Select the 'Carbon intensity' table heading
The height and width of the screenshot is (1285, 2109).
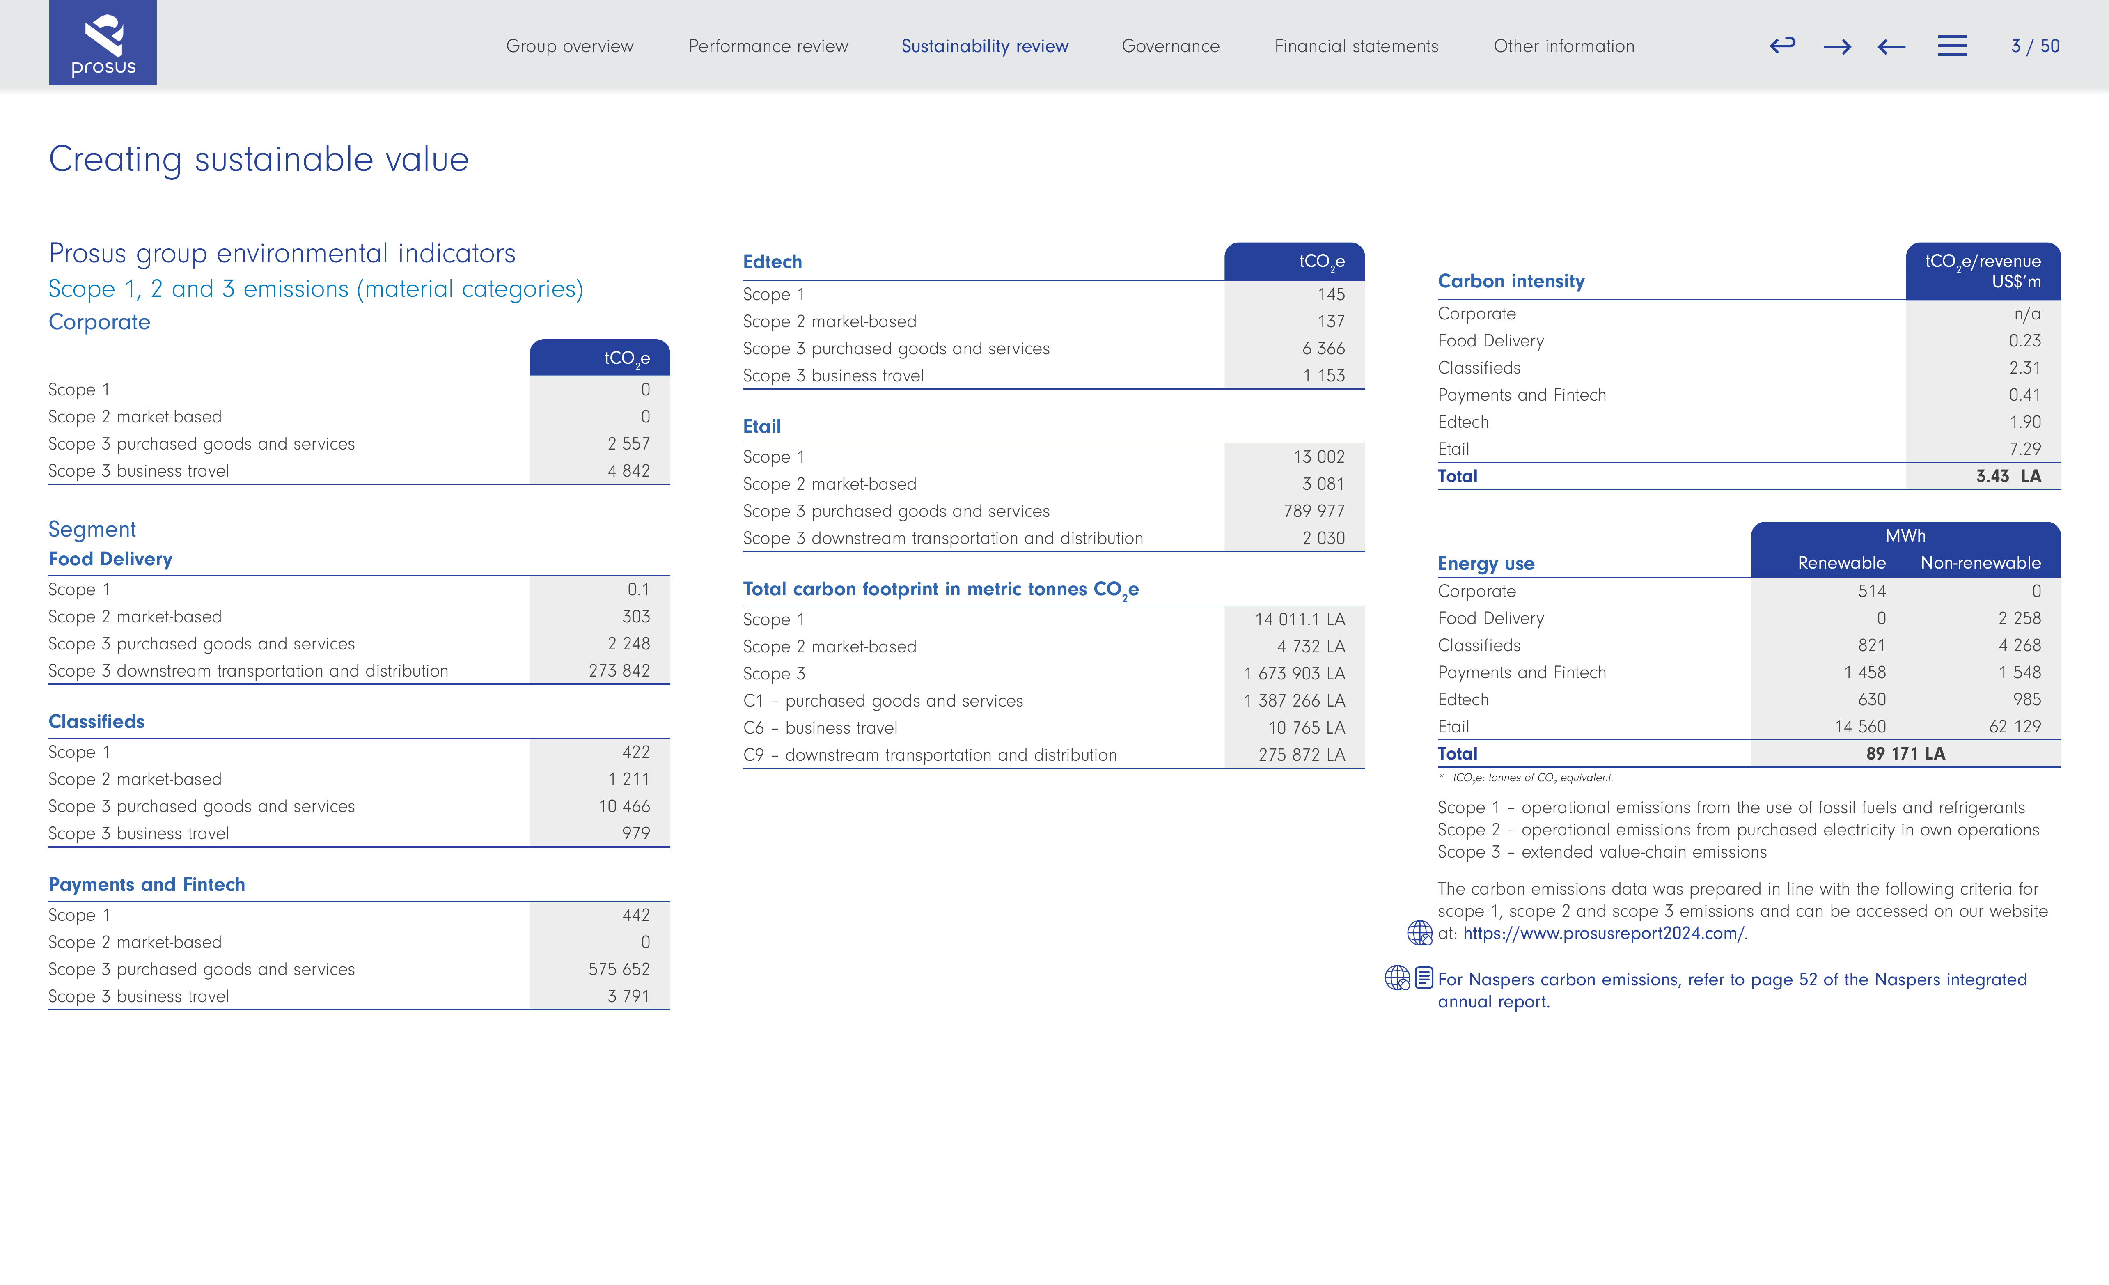click(1512, 282)
